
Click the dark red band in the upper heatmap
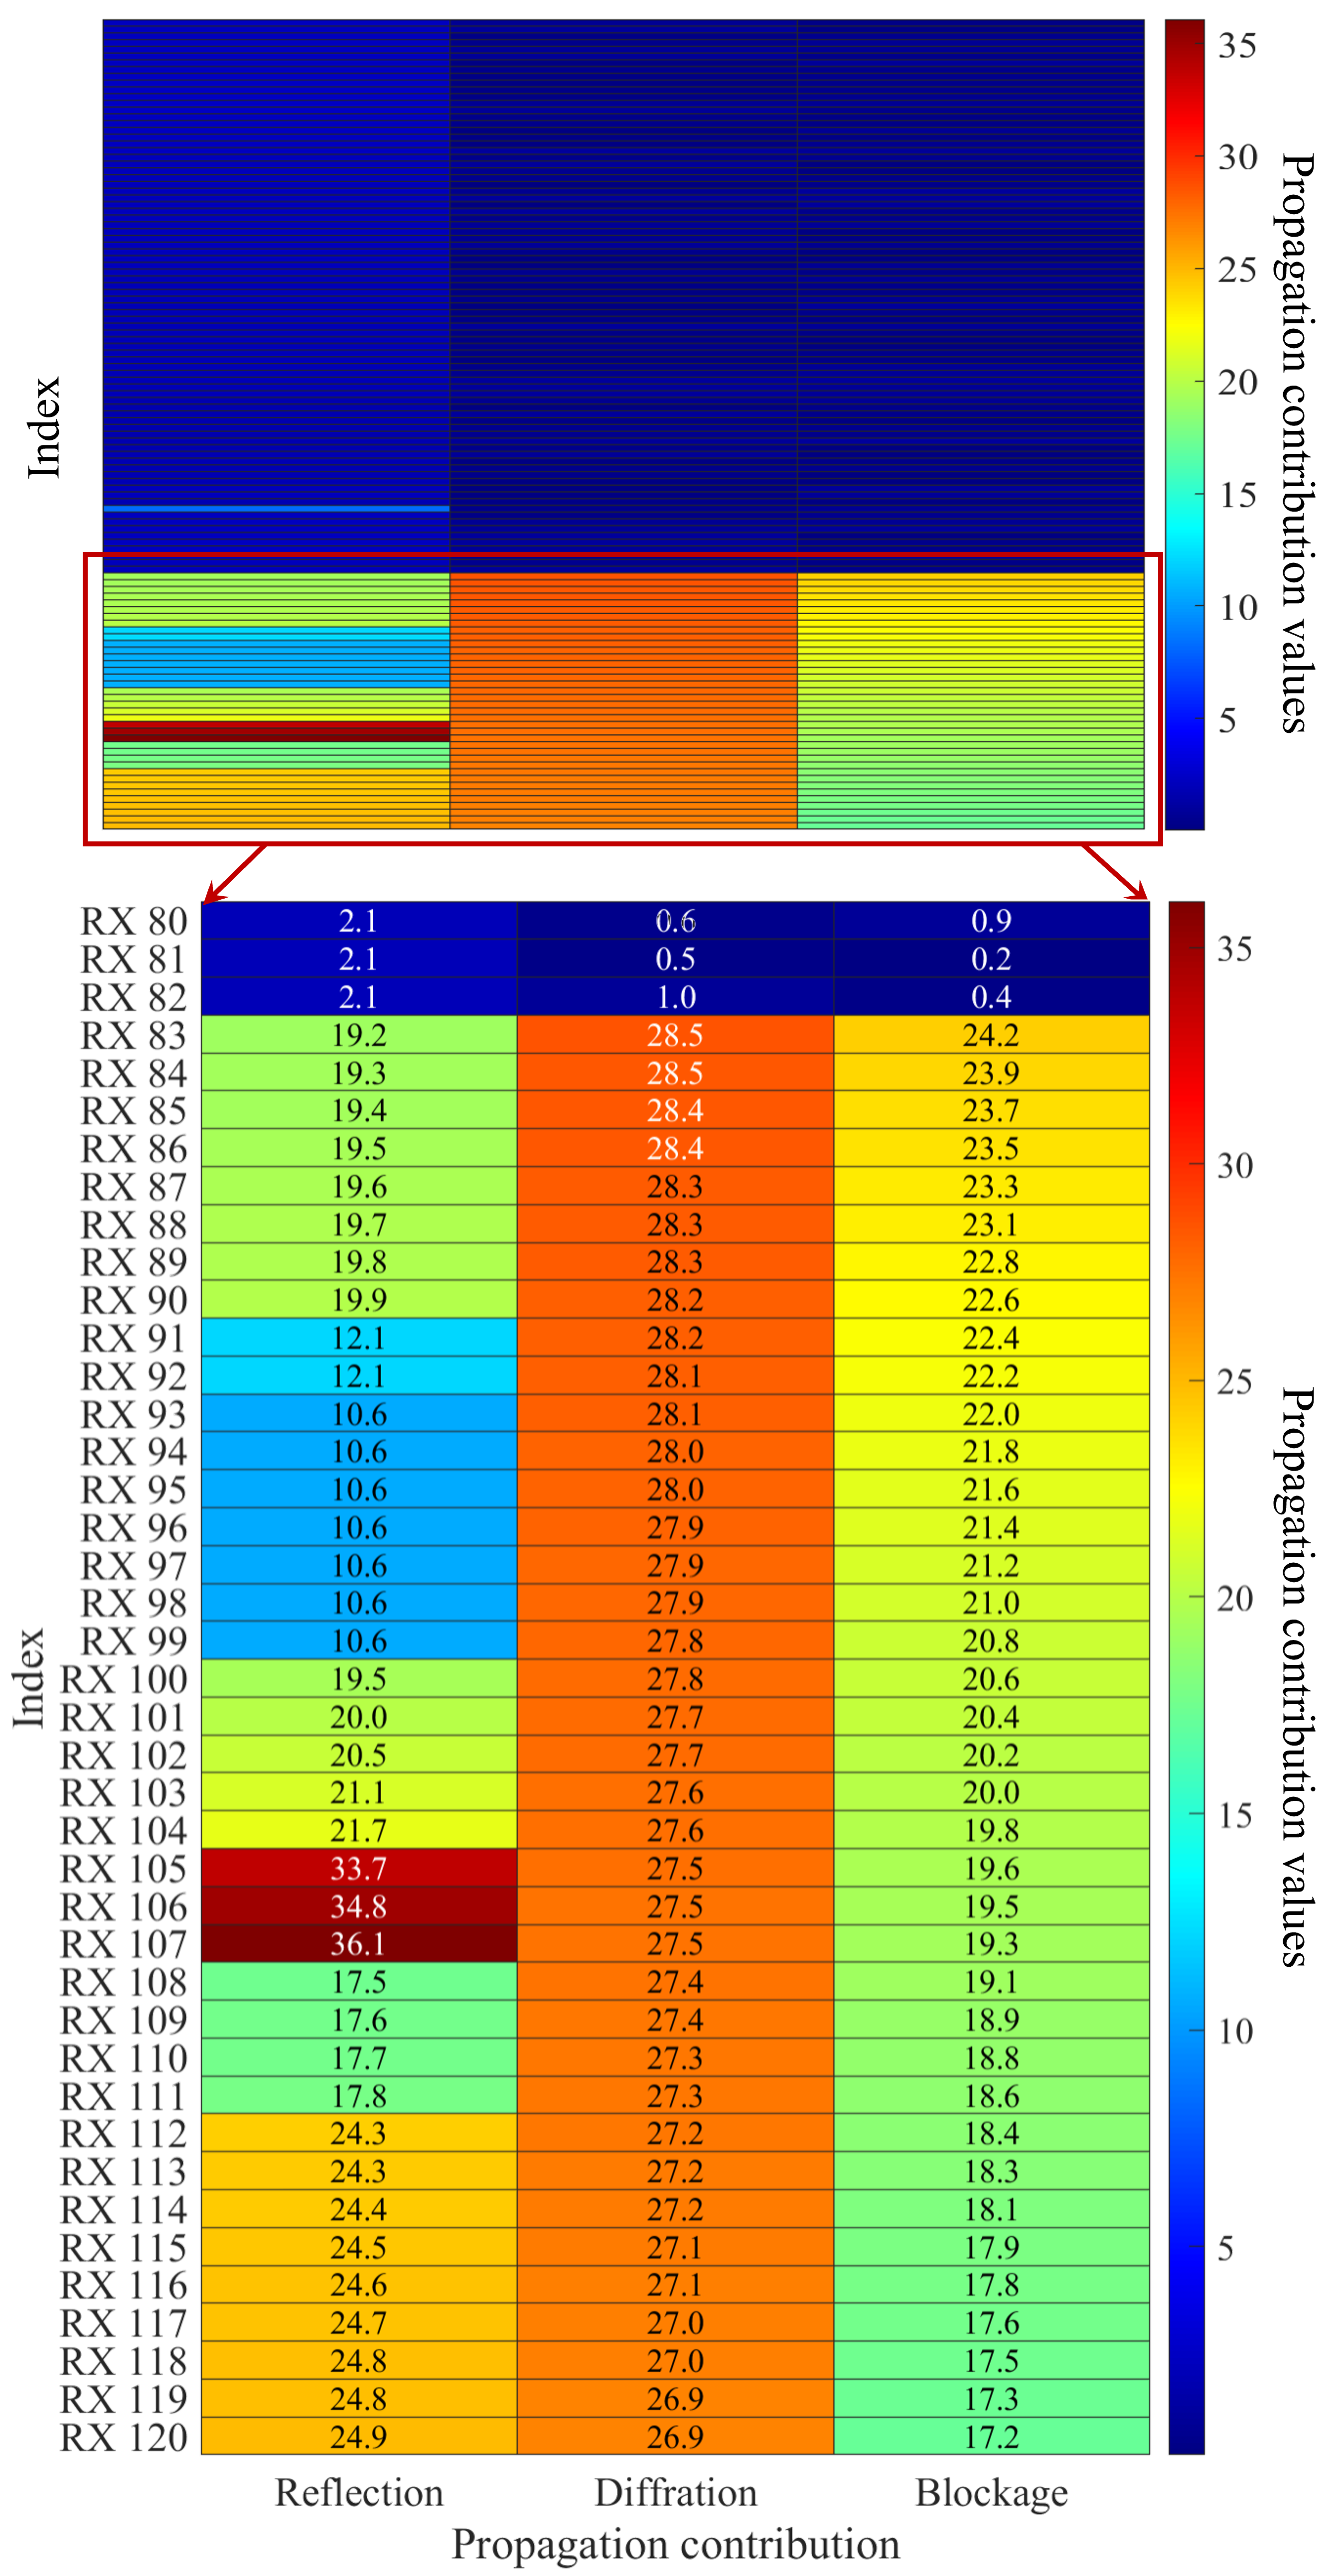(x=276, y=731)
